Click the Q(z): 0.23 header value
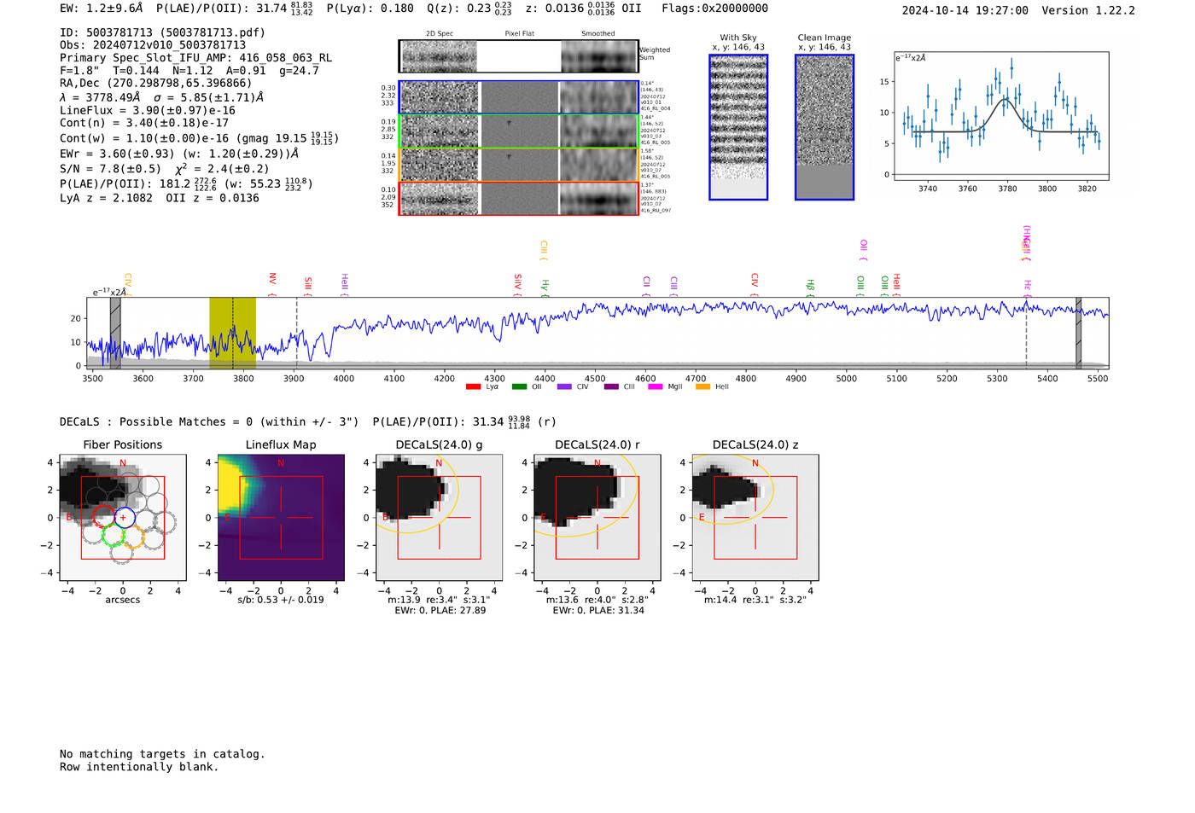This screenshot has width=1195, height=813. click(469, 9)
